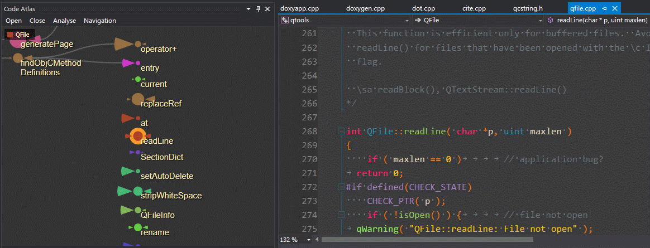Click the qWarning call on line 275

pyautogui.click(x=475, y=228)
